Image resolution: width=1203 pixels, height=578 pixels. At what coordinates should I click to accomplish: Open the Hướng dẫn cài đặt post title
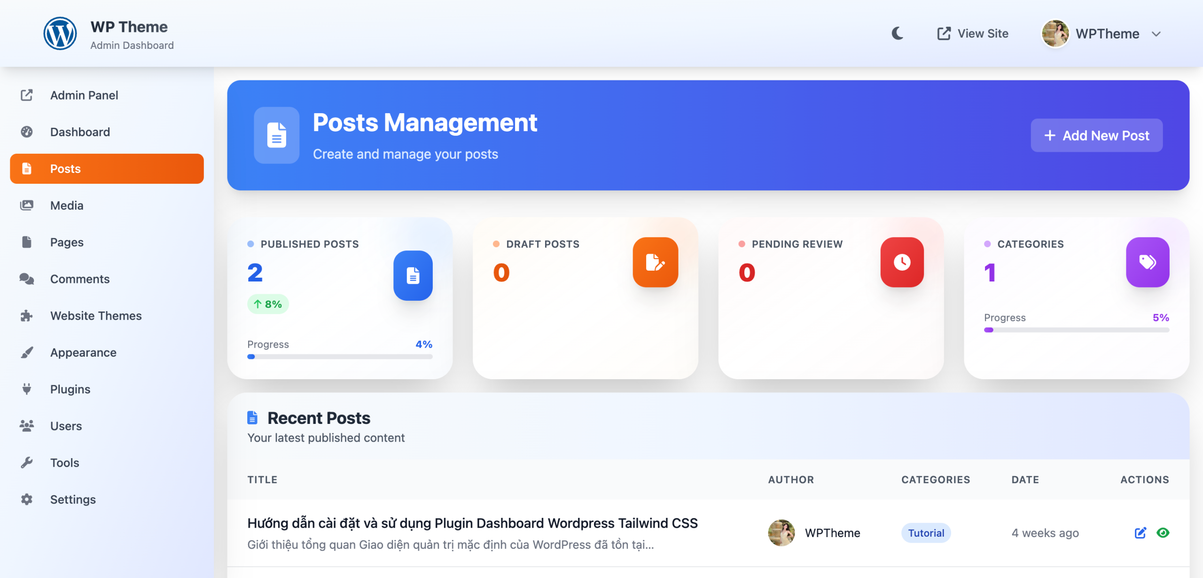472,523
